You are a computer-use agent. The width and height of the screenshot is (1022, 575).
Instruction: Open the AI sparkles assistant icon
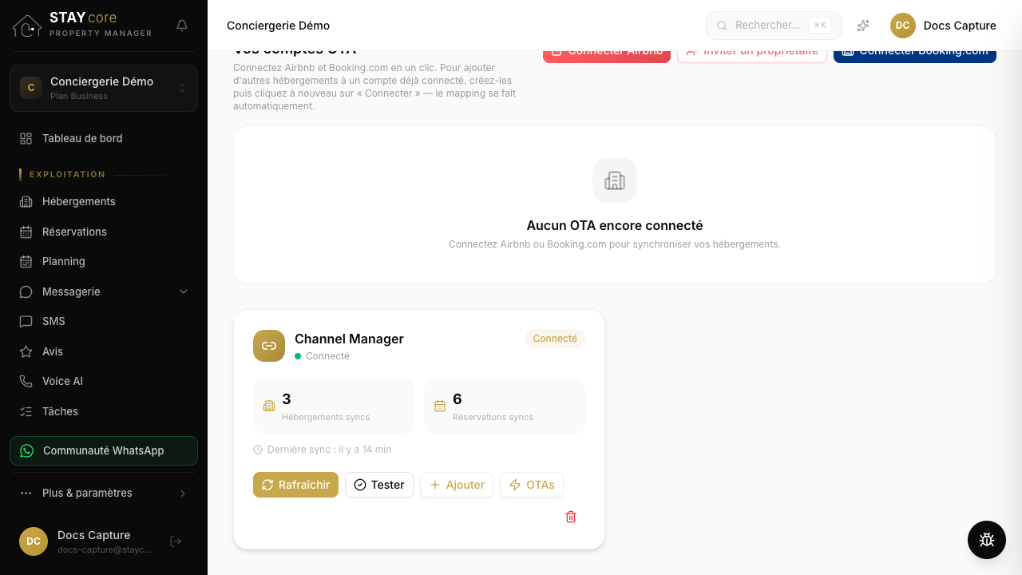[863, 26]
